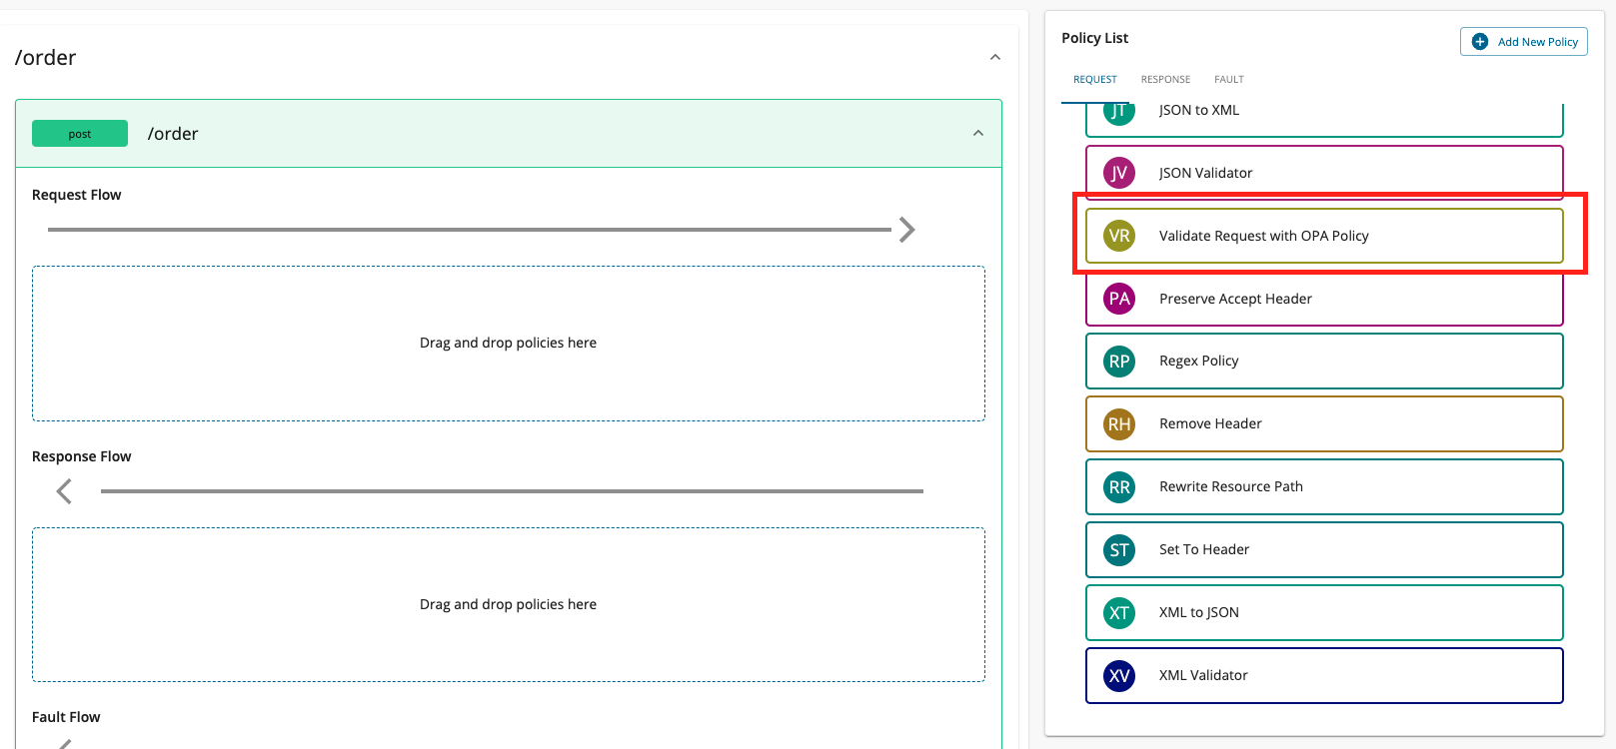Click the Request Flow right arrow
1616x749 pixels.
click(906, 230)
